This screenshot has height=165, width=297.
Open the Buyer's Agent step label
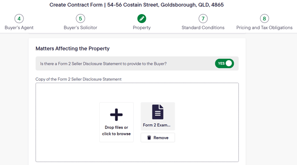click(19, 27)
